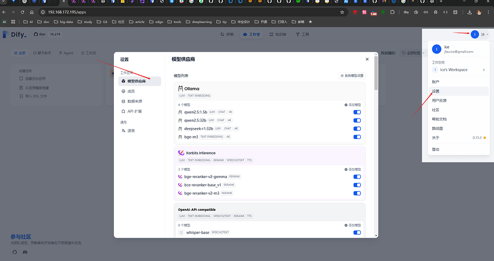This screenshot has height=261, width=494.
Task: Open the browser extensions puzzle icon
Action: 392,12
